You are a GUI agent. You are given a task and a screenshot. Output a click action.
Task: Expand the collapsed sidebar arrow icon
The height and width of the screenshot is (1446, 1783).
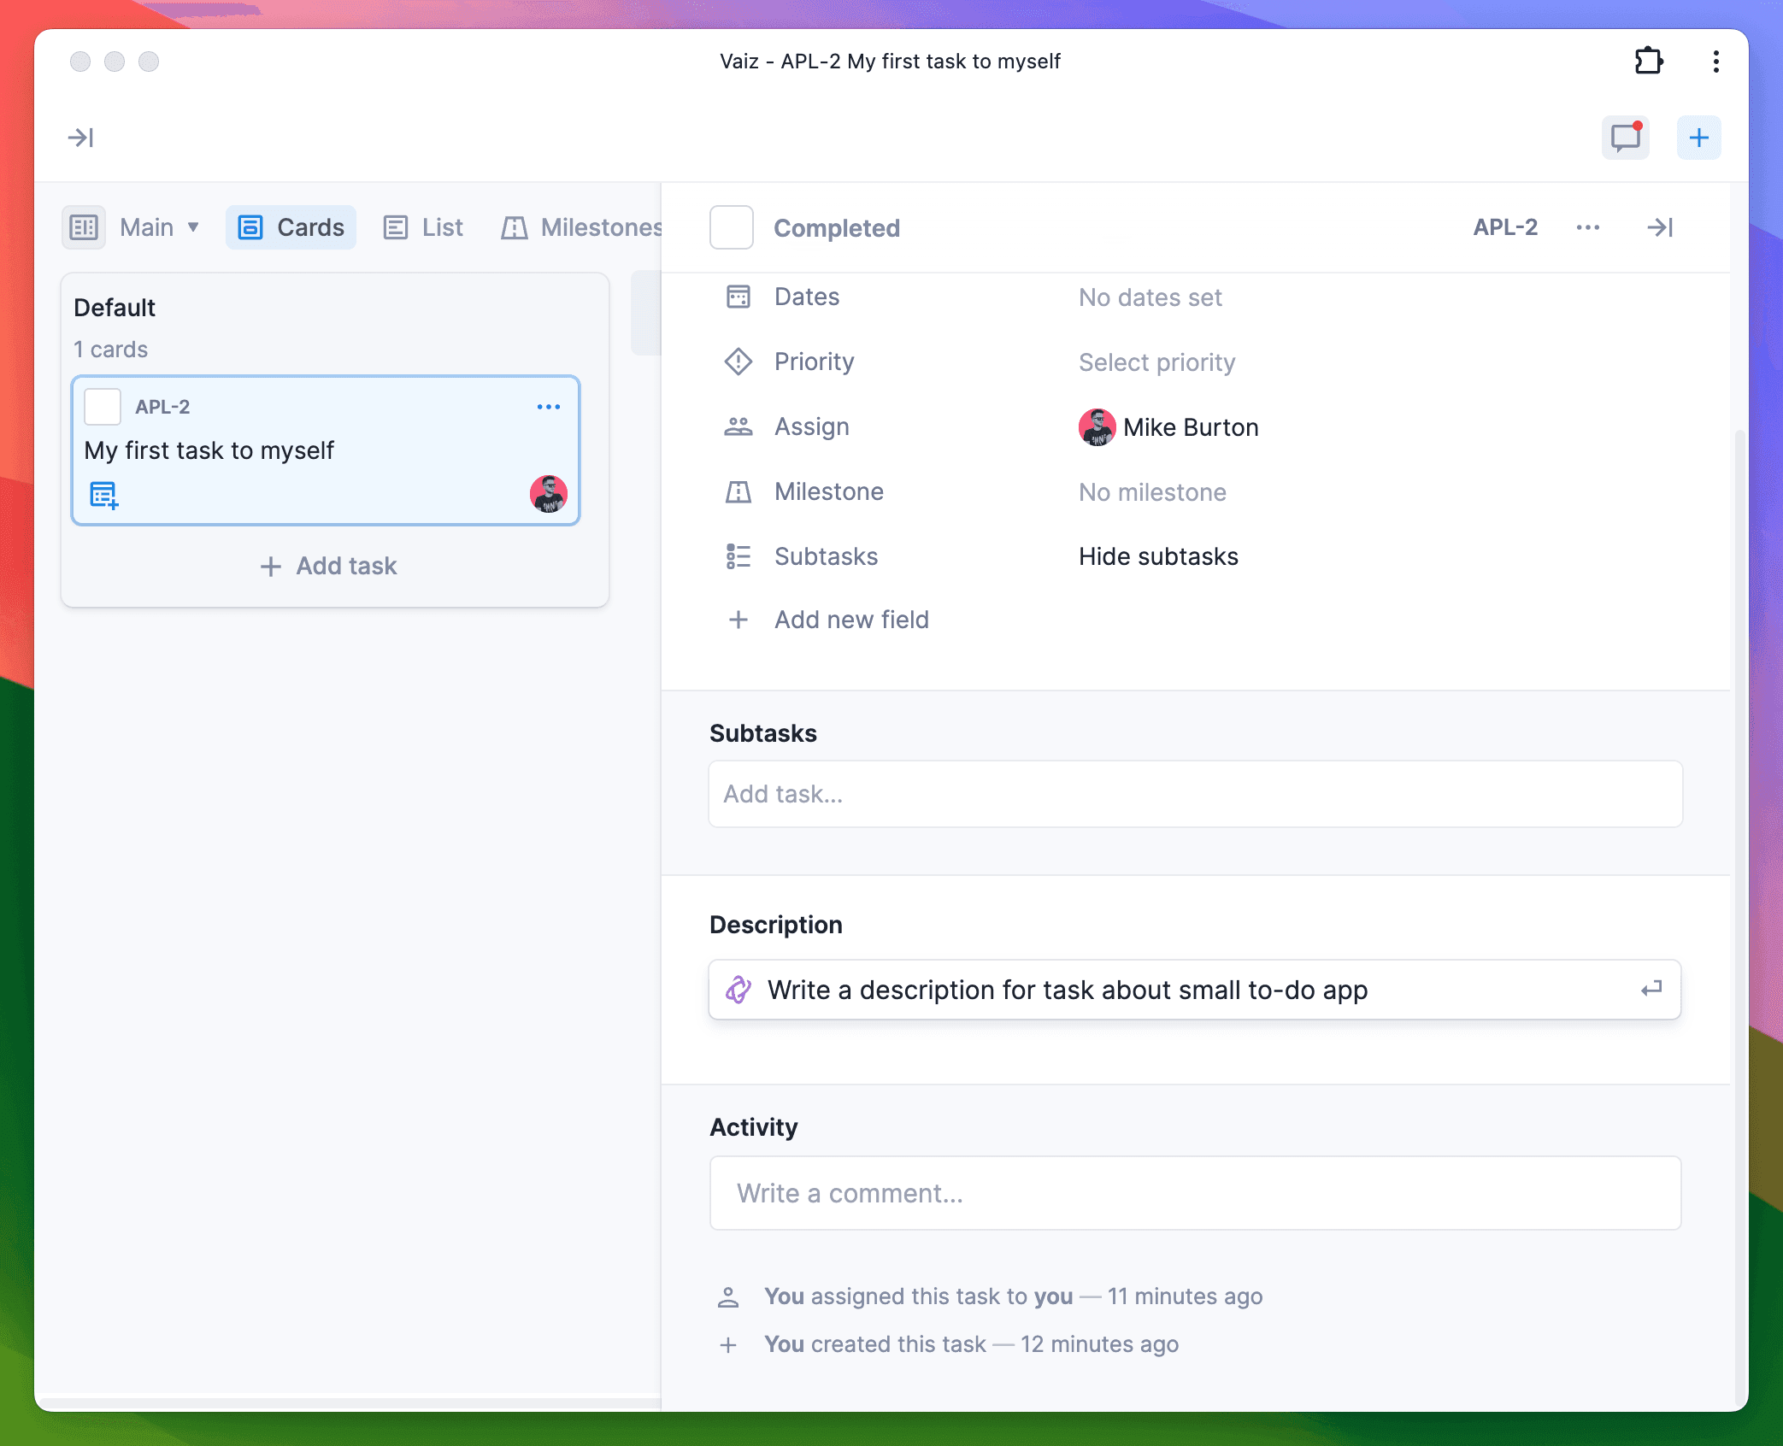(80, 138)
